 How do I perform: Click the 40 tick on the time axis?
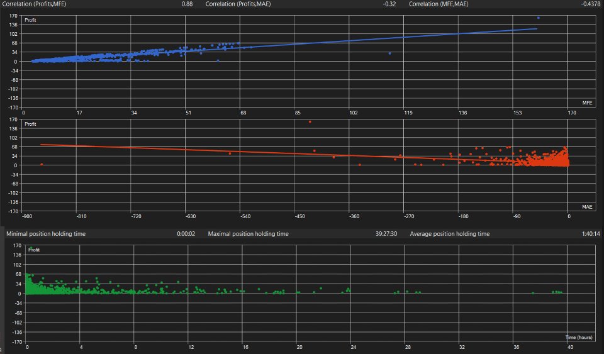tap(570, 346)
